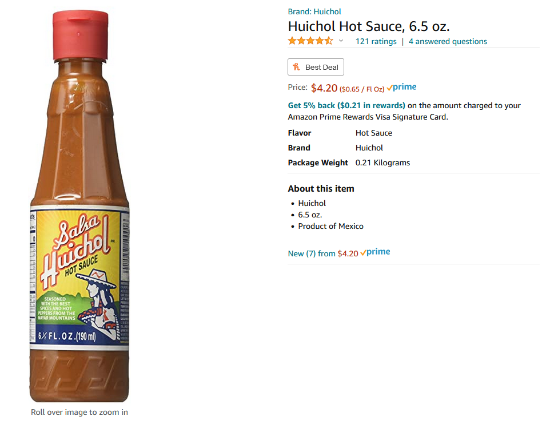Click the red bottle cap in image
This screenshot has width=542, height=428.
click(x=80, y=35)
